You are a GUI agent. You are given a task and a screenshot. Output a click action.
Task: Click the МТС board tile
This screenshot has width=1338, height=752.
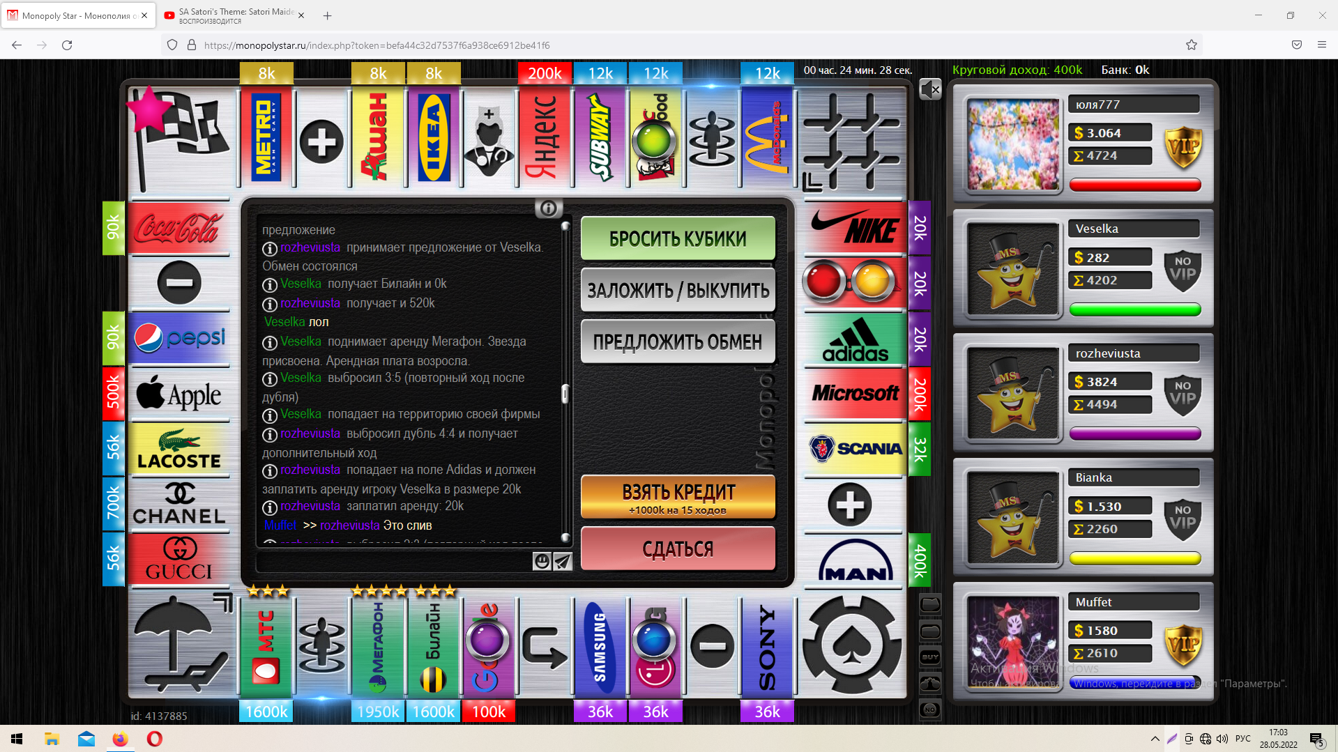pyautogui.click(x=266, y=647)
